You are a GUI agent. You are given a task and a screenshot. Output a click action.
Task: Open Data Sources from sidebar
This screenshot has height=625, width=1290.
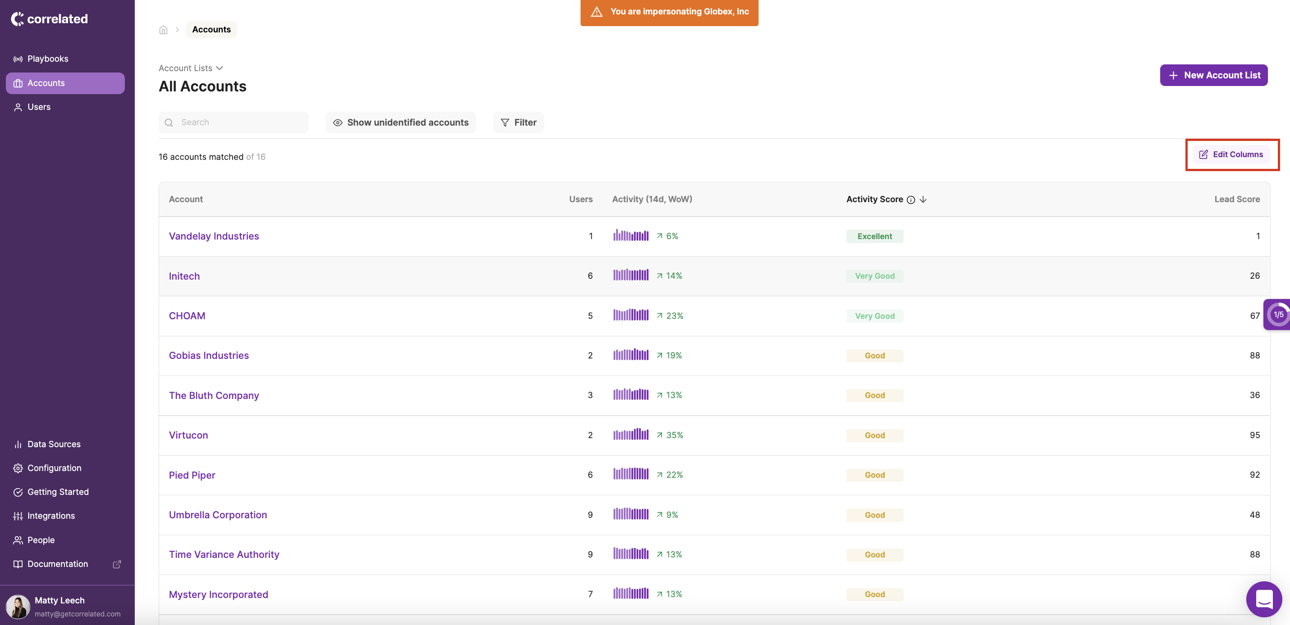54,444
